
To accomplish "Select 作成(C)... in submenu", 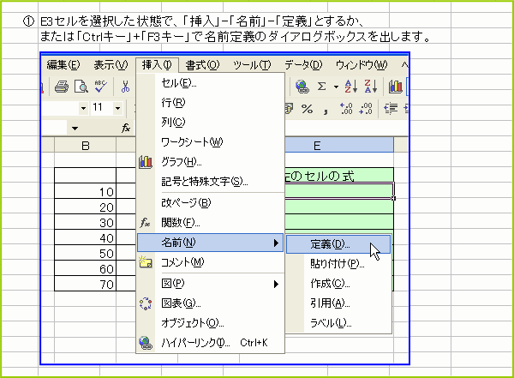I will coord(338,284).
